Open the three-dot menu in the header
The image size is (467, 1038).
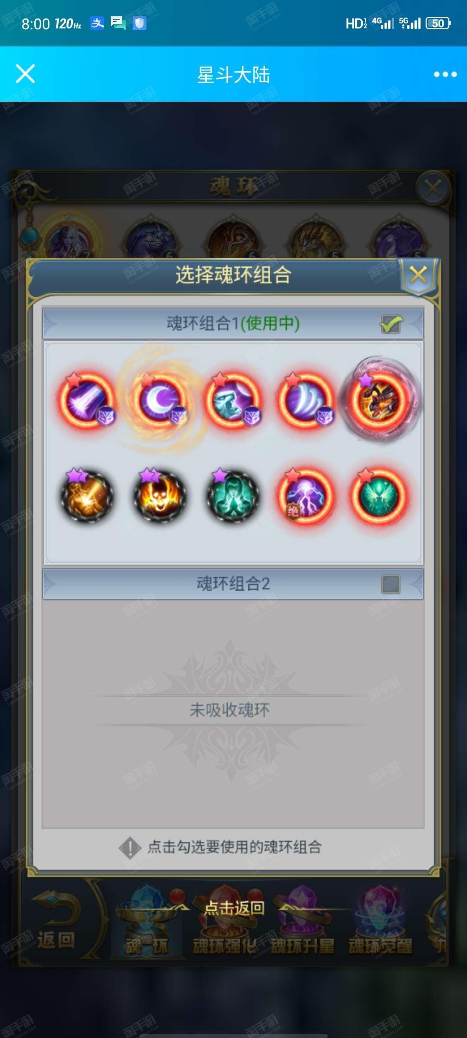(445, 74)
